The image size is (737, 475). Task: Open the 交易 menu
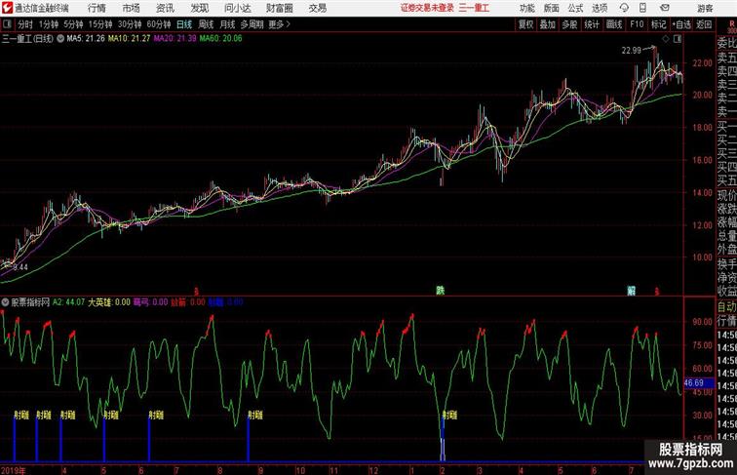click(x=318, y=8)
